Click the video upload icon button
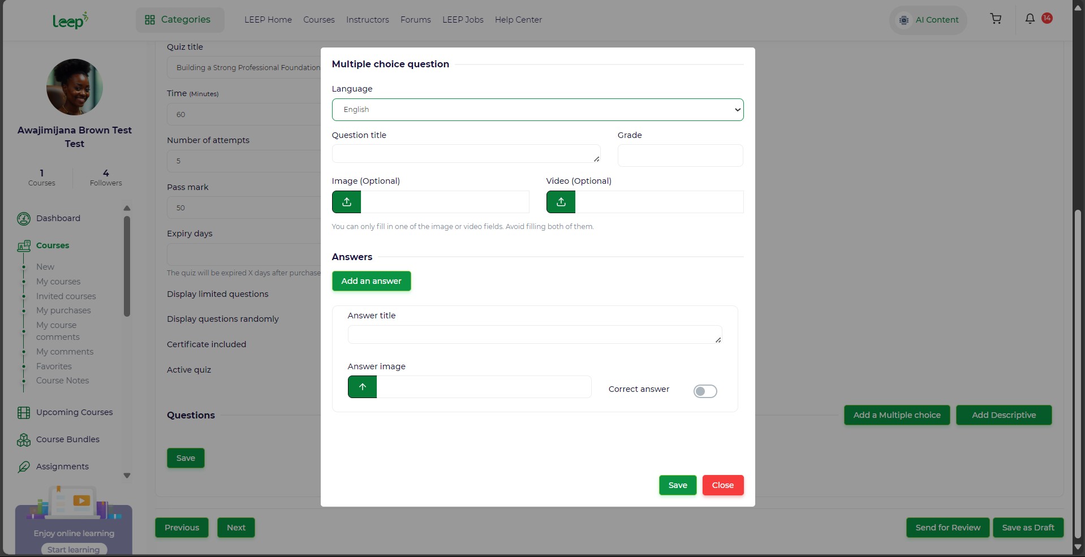 click(x=561, y=202)
